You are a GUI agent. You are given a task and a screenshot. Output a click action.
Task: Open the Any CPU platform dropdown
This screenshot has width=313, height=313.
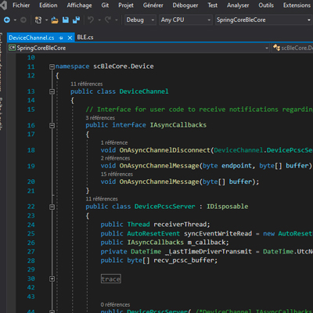(x=185, y=20)
